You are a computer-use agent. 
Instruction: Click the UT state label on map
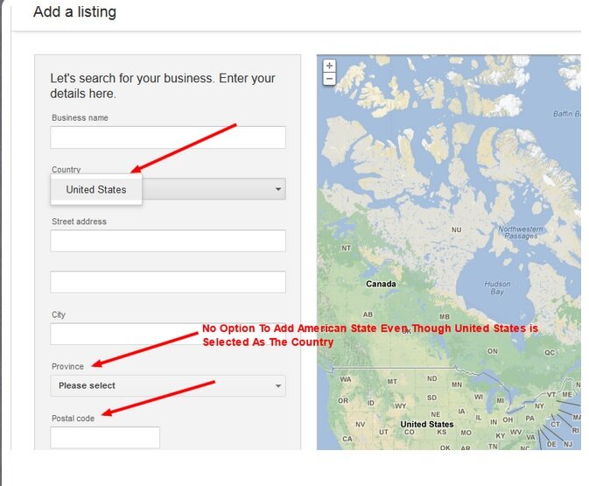[383, 432]
